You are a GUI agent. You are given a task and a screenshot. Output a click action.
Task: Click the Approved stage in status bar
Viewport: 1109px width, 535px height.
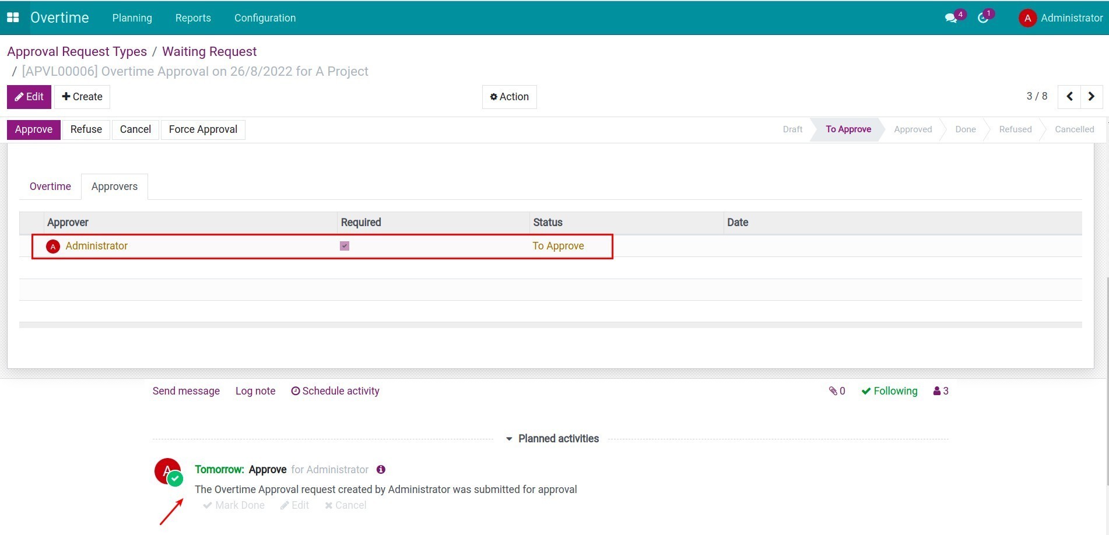[x=913, y=129]
